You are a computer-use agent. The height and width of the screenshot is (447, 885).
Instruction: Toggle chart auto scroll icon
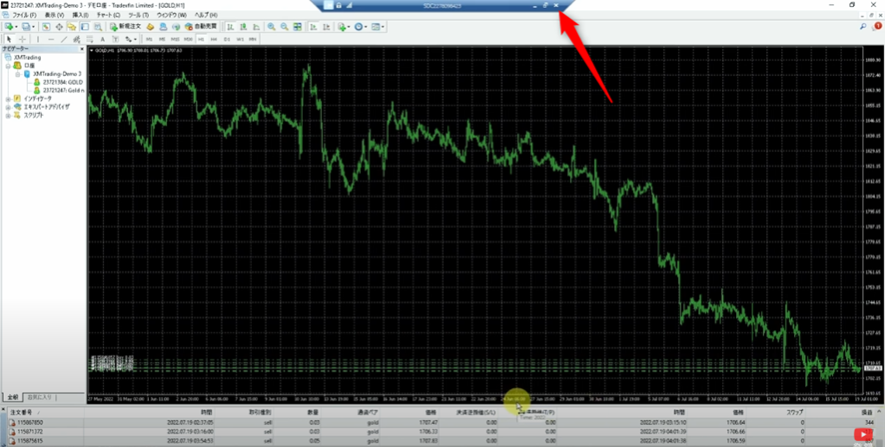(x=313, y=27)
